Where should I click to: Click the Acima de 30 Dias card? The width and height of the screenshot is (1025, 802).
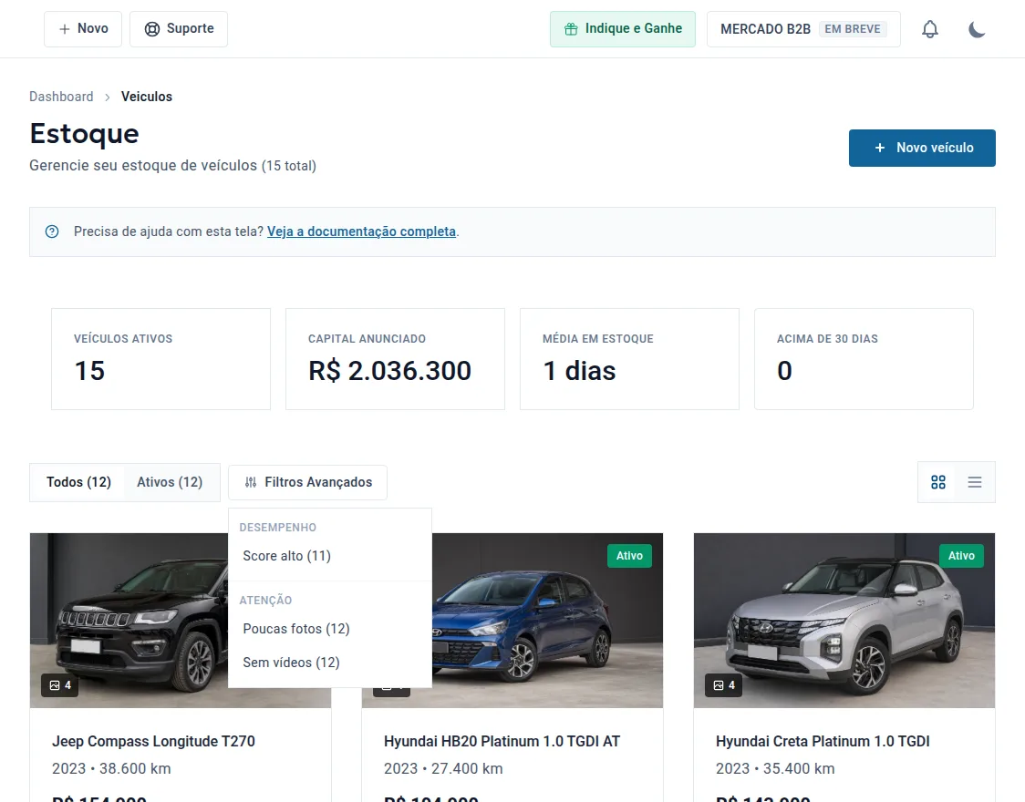(864, 359)
